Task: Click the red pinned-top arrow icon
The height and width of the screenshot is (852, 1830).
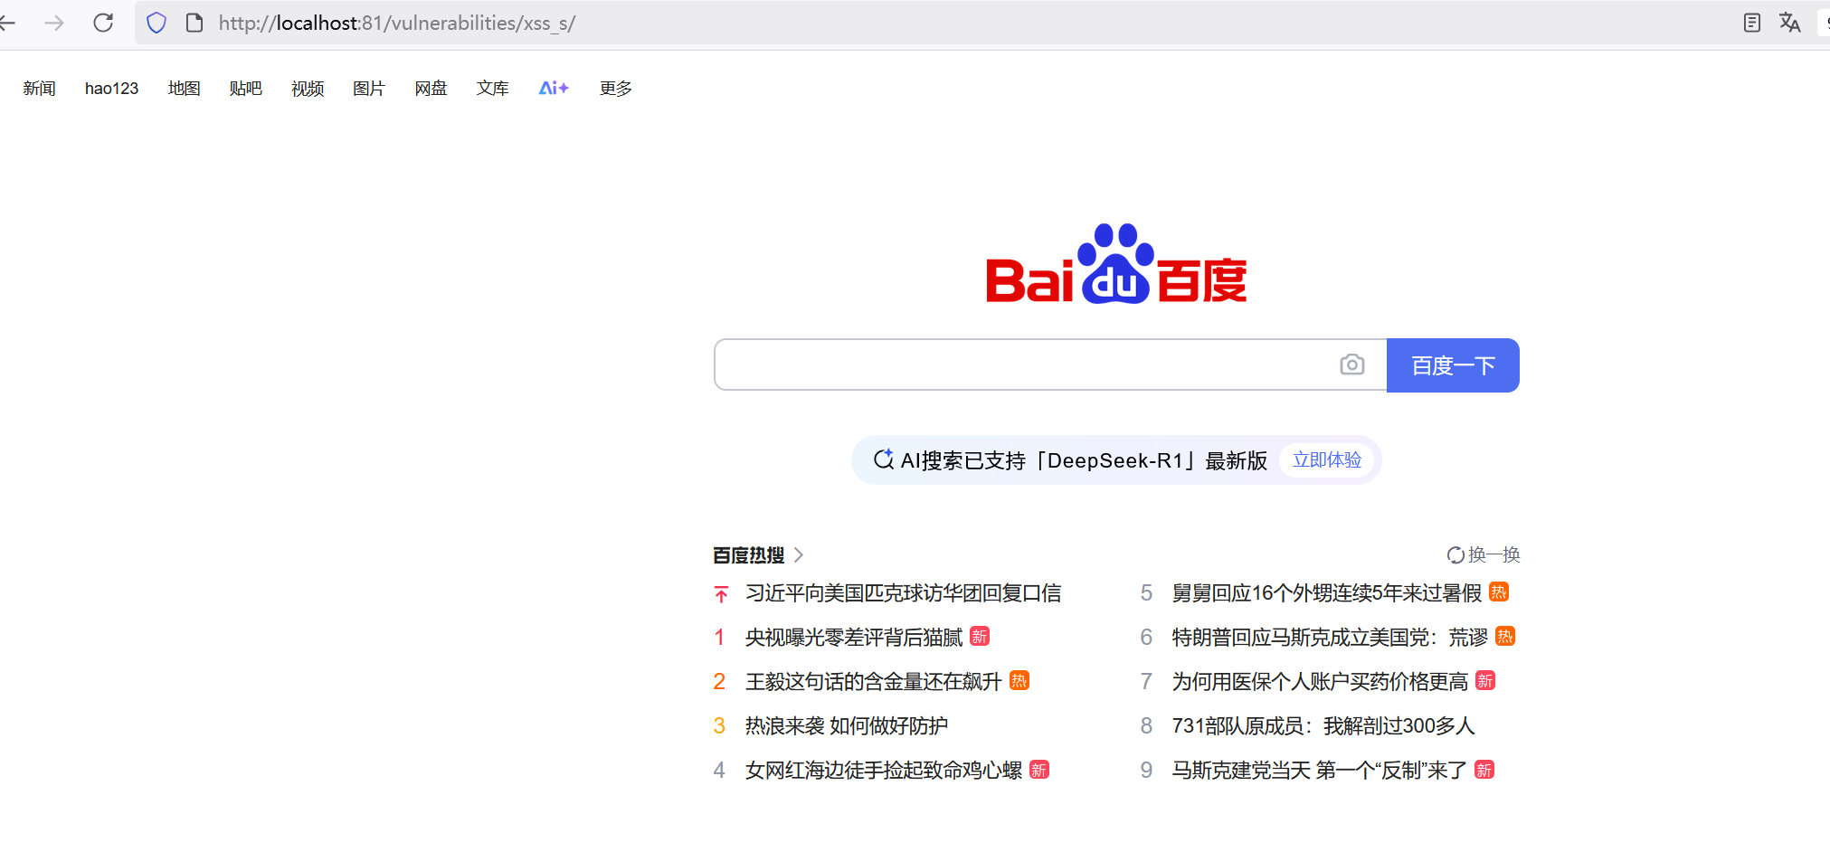Action: pos(721,594)
